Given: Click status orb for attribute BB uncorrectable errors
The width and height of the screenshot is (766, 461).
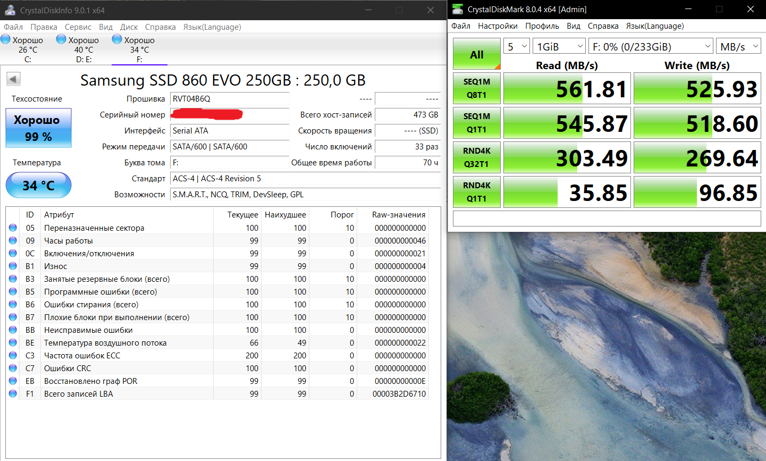Looking at the screenshot, I should [13, 330].
